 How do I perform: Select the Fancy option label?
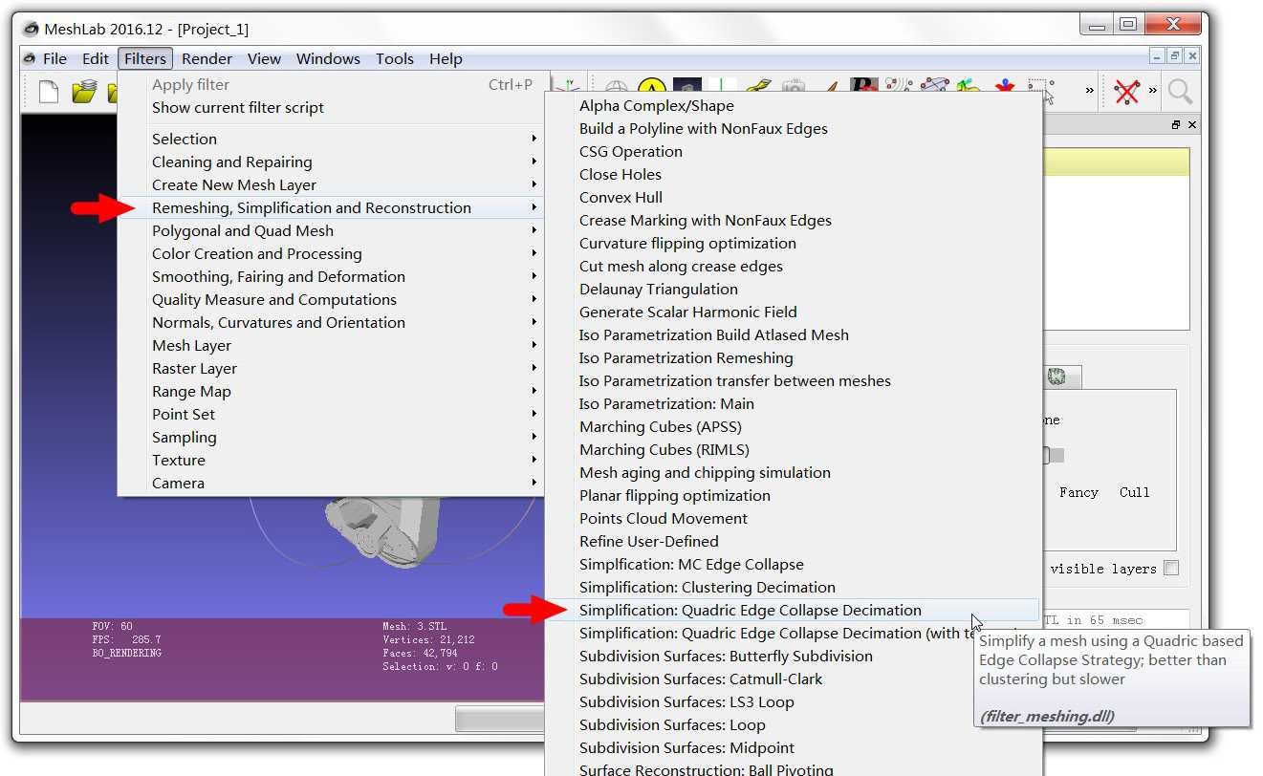[1078, 492]
